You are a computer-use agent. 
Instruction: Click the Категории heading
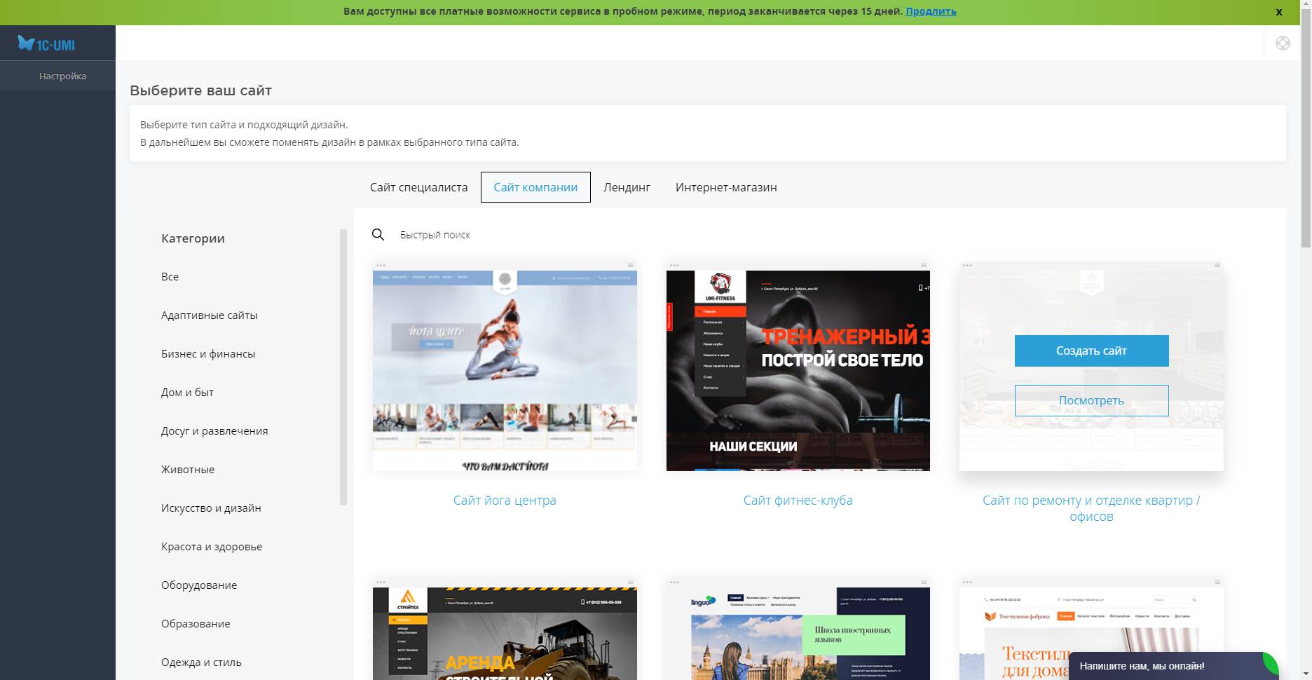point(193,238)
